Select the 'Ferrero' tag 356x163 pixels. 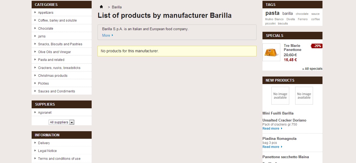tap(303, 19)
